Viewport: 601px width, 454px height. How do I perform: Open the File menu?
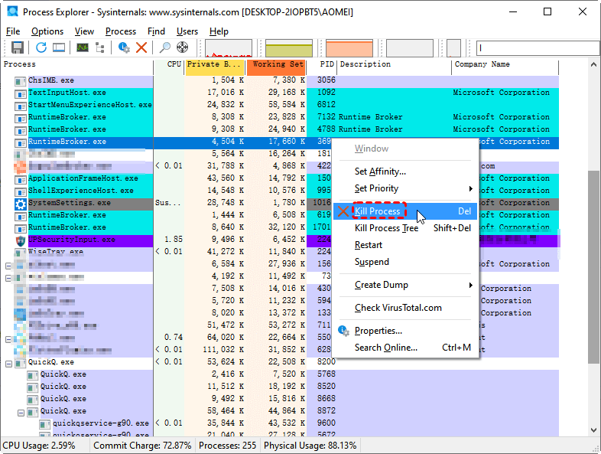13,31
